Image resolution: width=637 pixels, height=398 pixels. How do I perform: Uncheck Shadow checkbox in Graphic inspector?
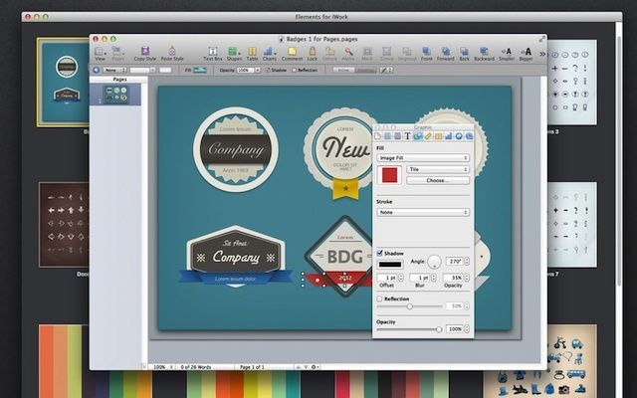380,253
